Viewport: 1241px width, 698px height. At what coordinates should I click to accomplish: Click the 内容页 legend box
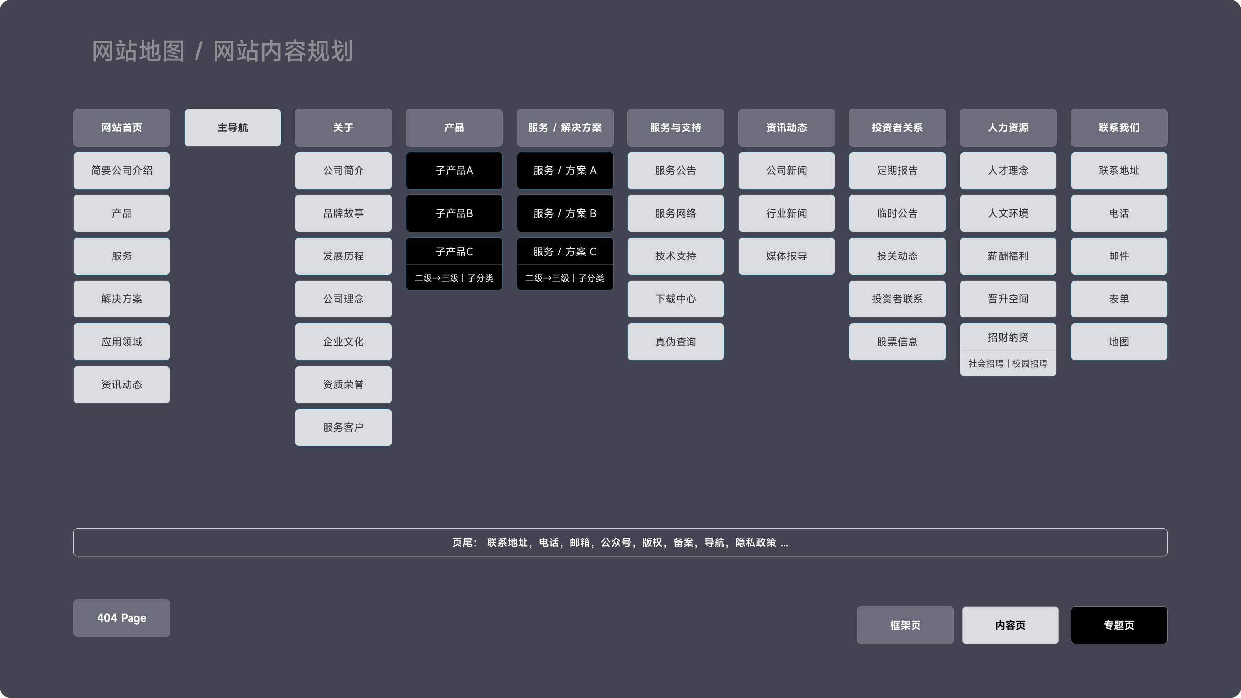(1010, 625)
